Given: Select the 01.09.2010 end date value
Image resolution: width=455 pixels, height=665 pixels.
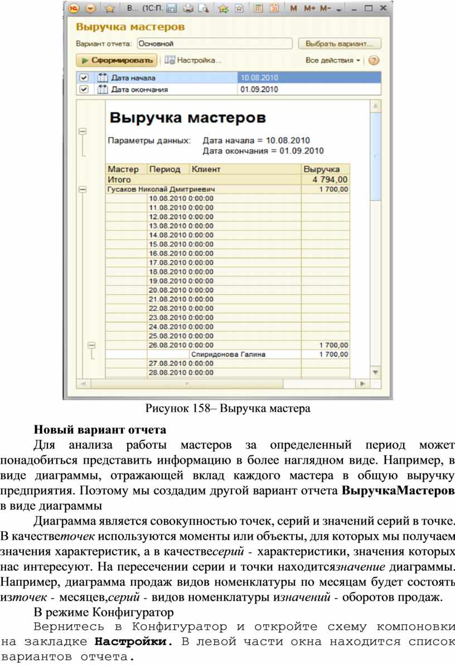Looking at the screenshot, I should pos(309,89).
